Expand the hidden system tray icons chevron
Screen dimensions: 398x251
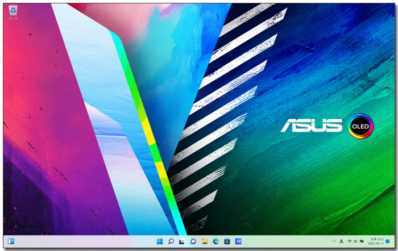334,241
